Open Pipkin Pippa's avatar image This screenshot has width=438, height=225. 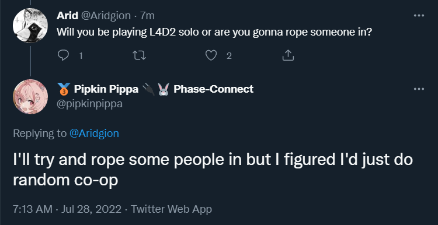click(x=30, y=97)
